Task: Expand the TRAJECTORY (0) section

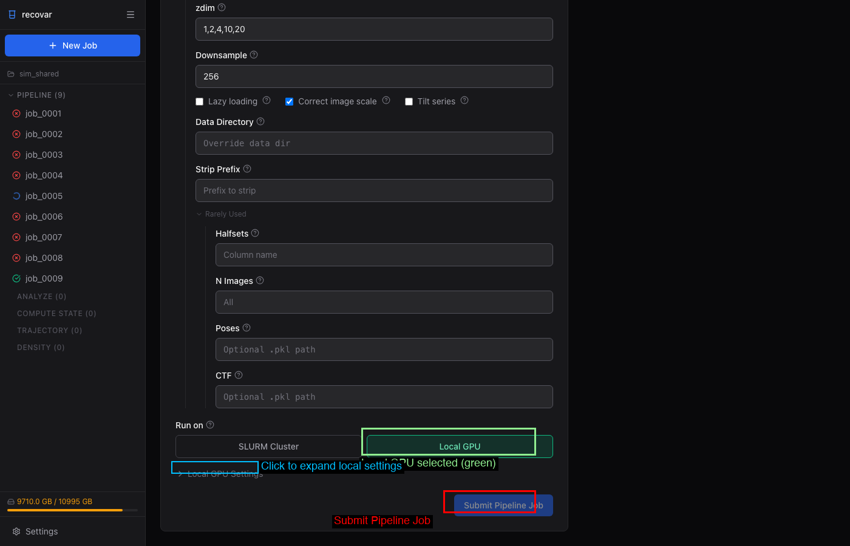Action: pos(50,331)
